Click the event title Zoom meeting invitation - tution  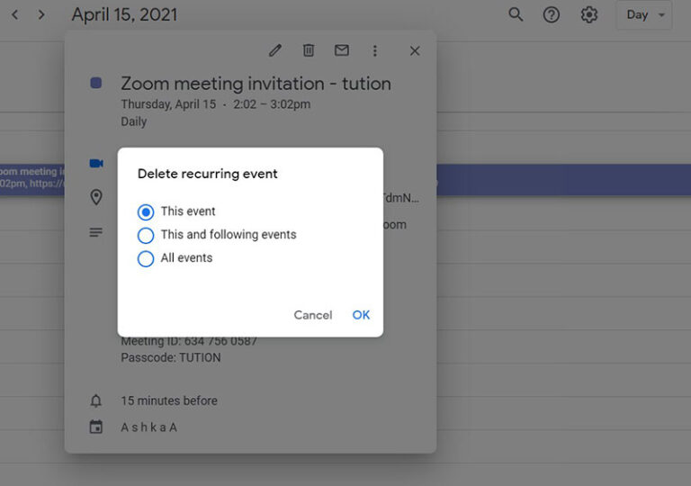click(x=256, y=84)
